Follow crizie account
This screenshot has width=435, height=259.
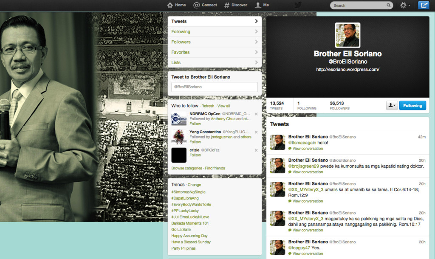coord(195,155)
